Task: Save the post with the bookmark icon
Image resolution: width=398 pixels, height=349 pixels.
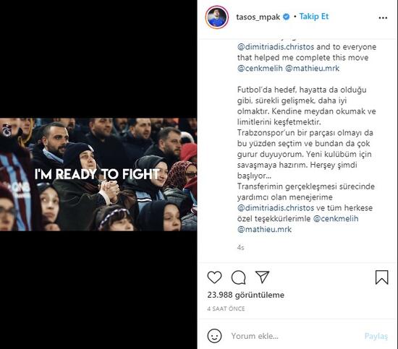Action: coord(382,277)
